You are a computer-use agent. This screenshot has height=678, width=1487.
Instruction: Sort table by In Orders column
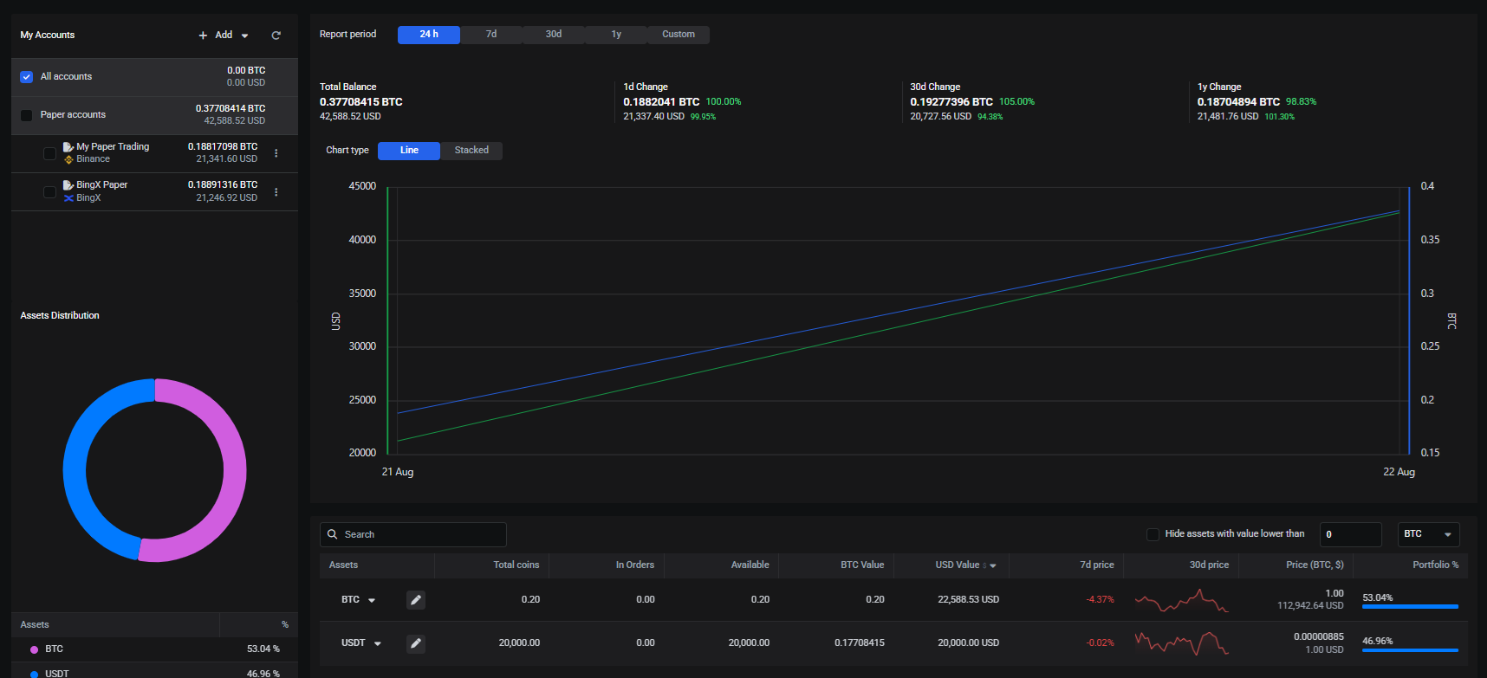tap(635, 565)
